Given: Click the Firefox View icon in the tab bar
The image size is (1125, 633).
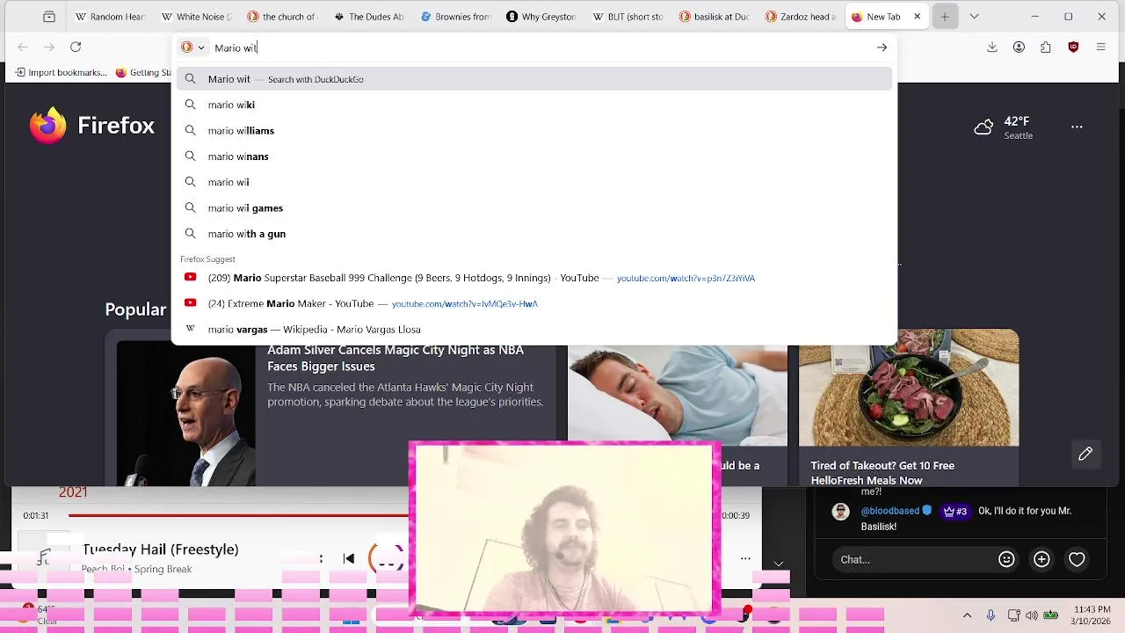Looking at the screenshot, I should tap(49, 17).
